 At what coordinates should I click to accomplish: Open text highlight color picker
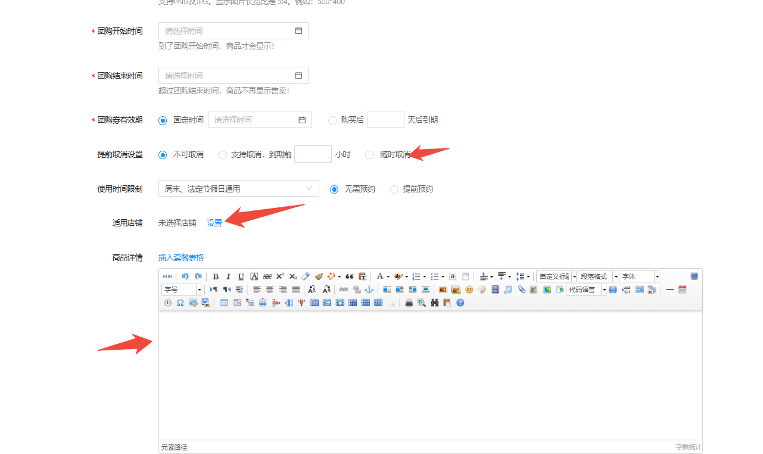[x=398, y=276]
